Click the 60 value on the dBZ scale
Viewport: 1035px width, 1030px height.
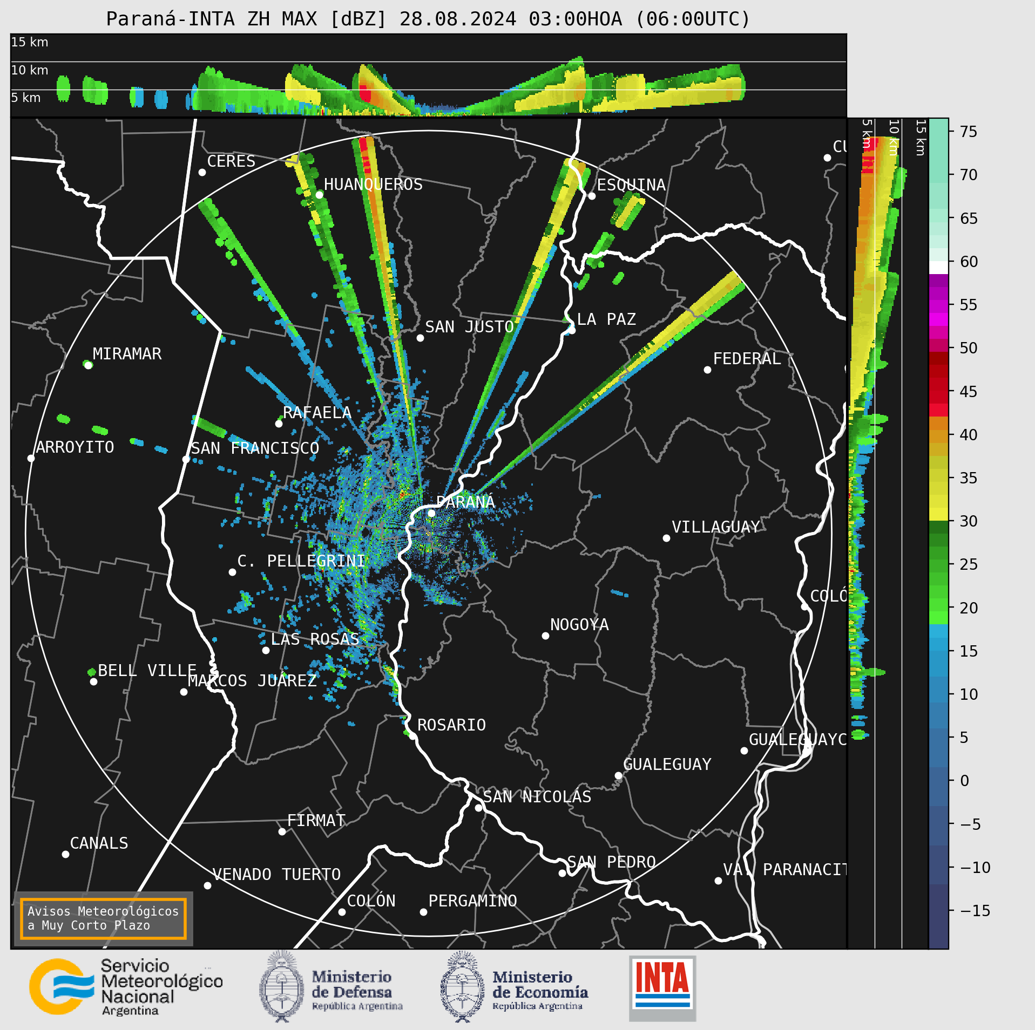(x=969, y=262)
